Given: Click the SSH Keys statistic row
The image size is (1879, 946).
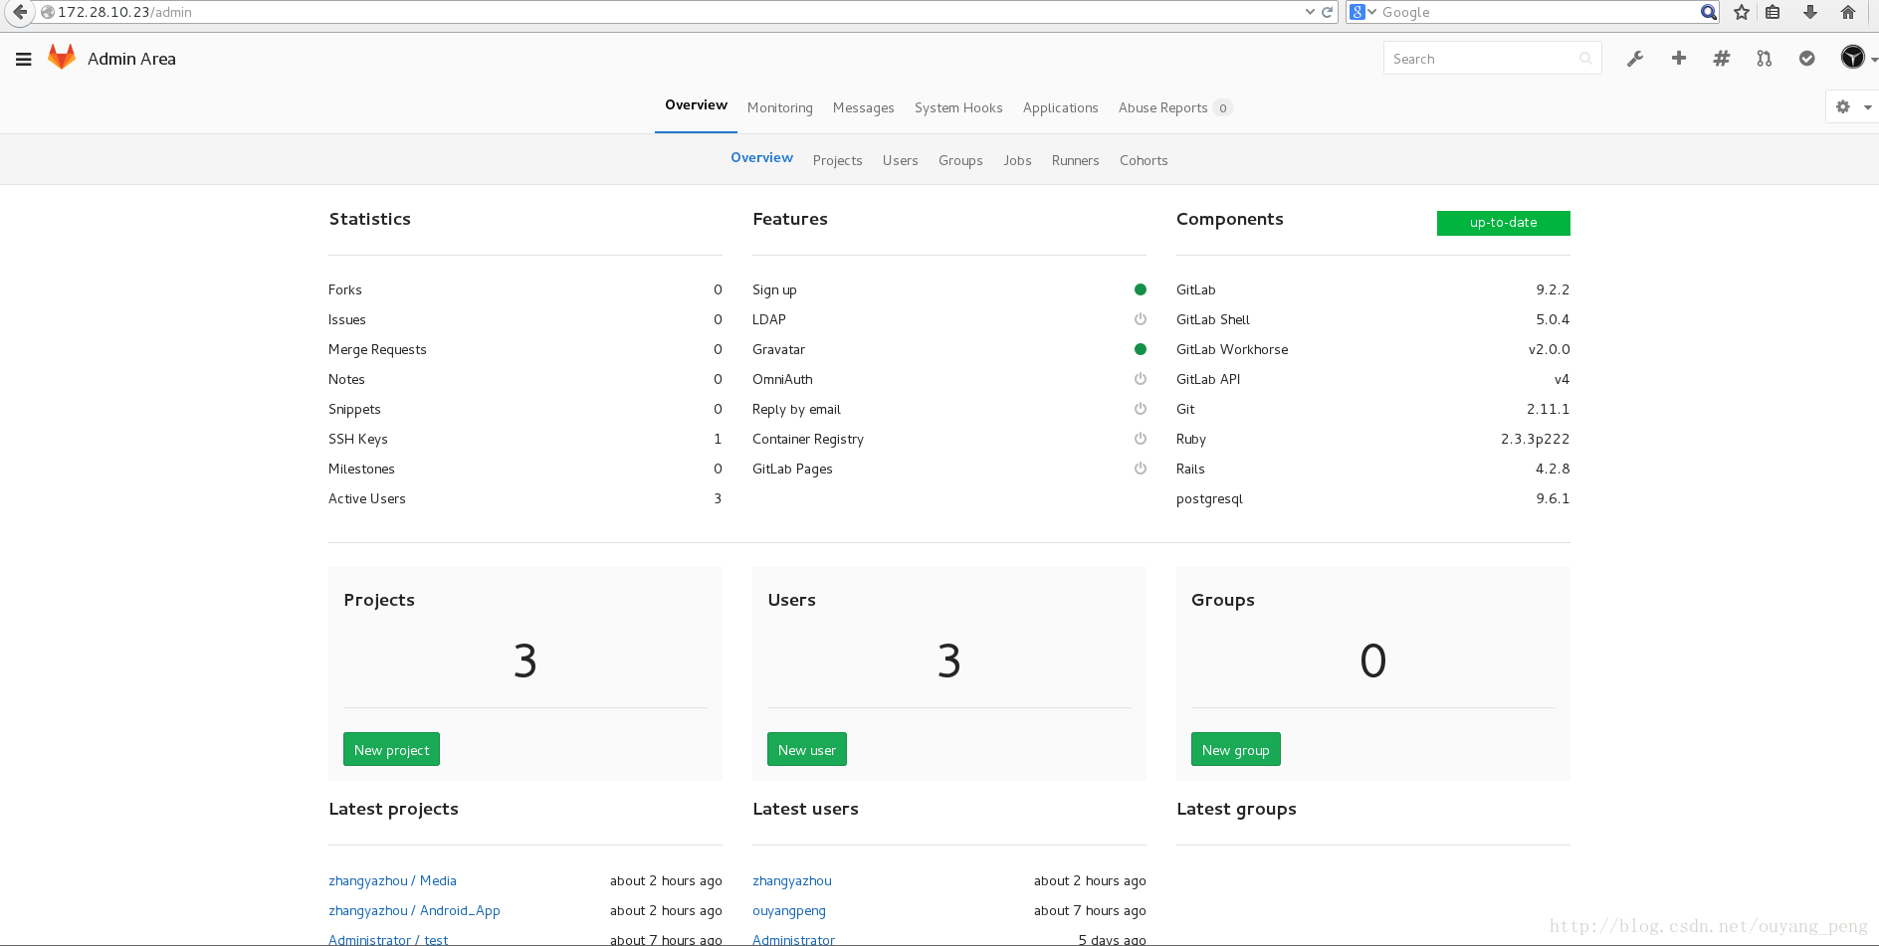Looking at the screenshot, I should point(524,439).
